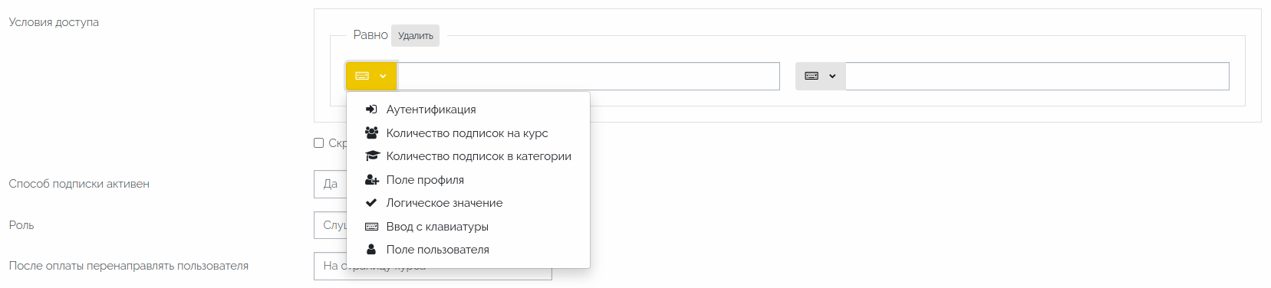Open the Способ подписки активен dropdown
1271x288 pixels.
(x=330, y=184)
